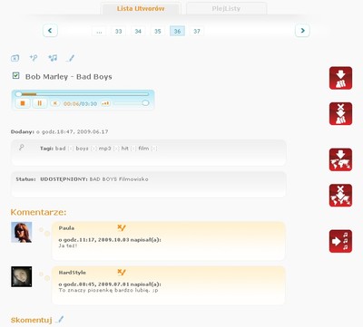Remove the 'hit' tag
The height and width of the screenshot is (327, 363).
click(x=133, y=149)
